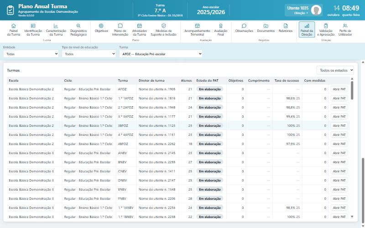Screen dimensions: 365x228
Task: Open PAT for turma 2.º 2AFOZ
Action: tap(339, 107)
